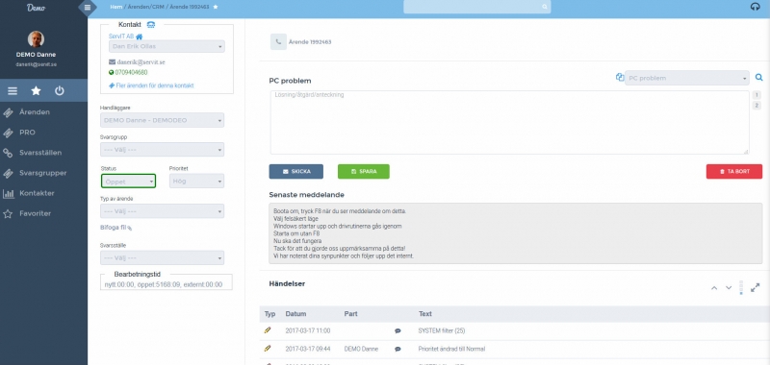Image resolution: width=770 pixels, height=365 pixels.
Task: Click the red TA BORT button
Action: click(734, 172)
